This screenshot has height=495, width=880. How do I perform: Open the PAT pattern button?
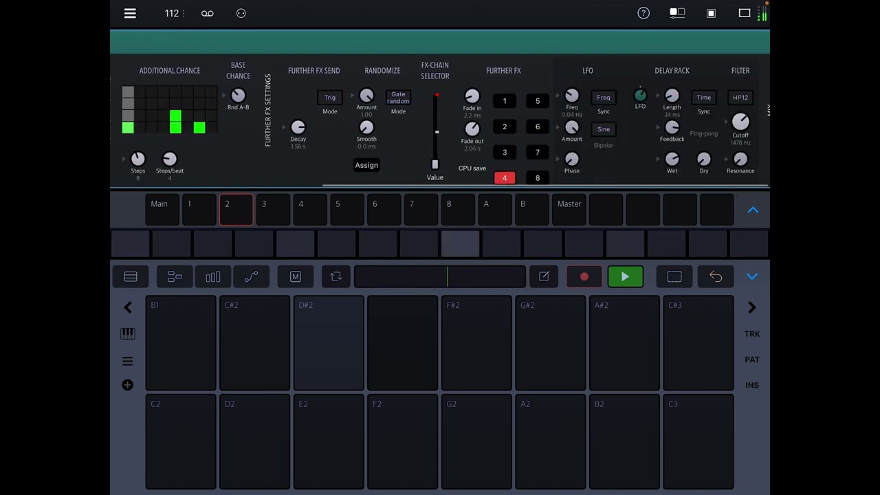click(752, 360)
